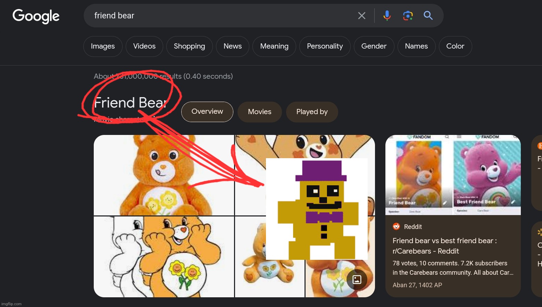
Task: Switch to News results
Action: [233, 46]
